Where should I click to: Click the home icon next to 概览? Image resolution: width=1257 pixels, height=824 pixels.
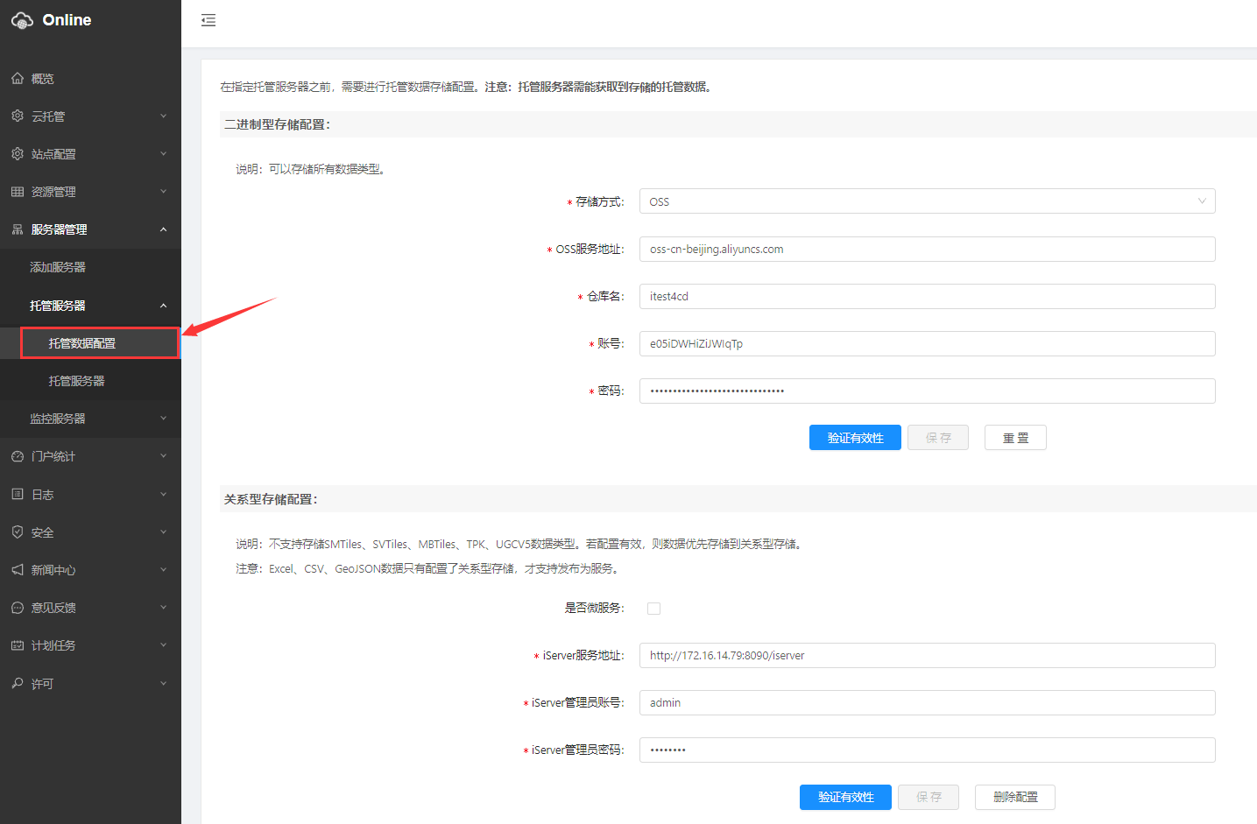(x=18, y=79)
